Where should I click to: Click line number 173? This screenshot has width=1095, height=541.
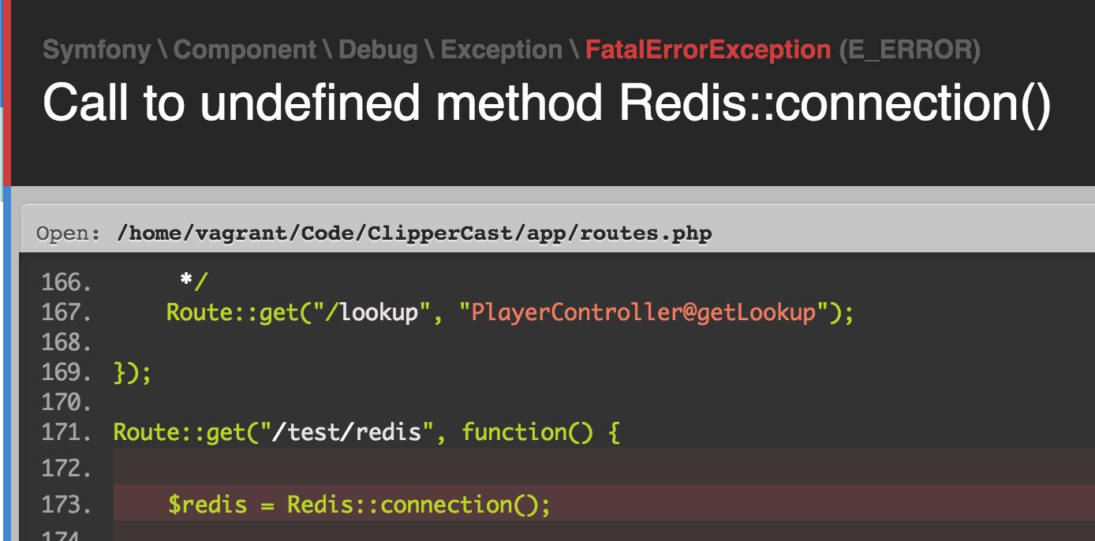pyautogui.click(x=65, y=504)
